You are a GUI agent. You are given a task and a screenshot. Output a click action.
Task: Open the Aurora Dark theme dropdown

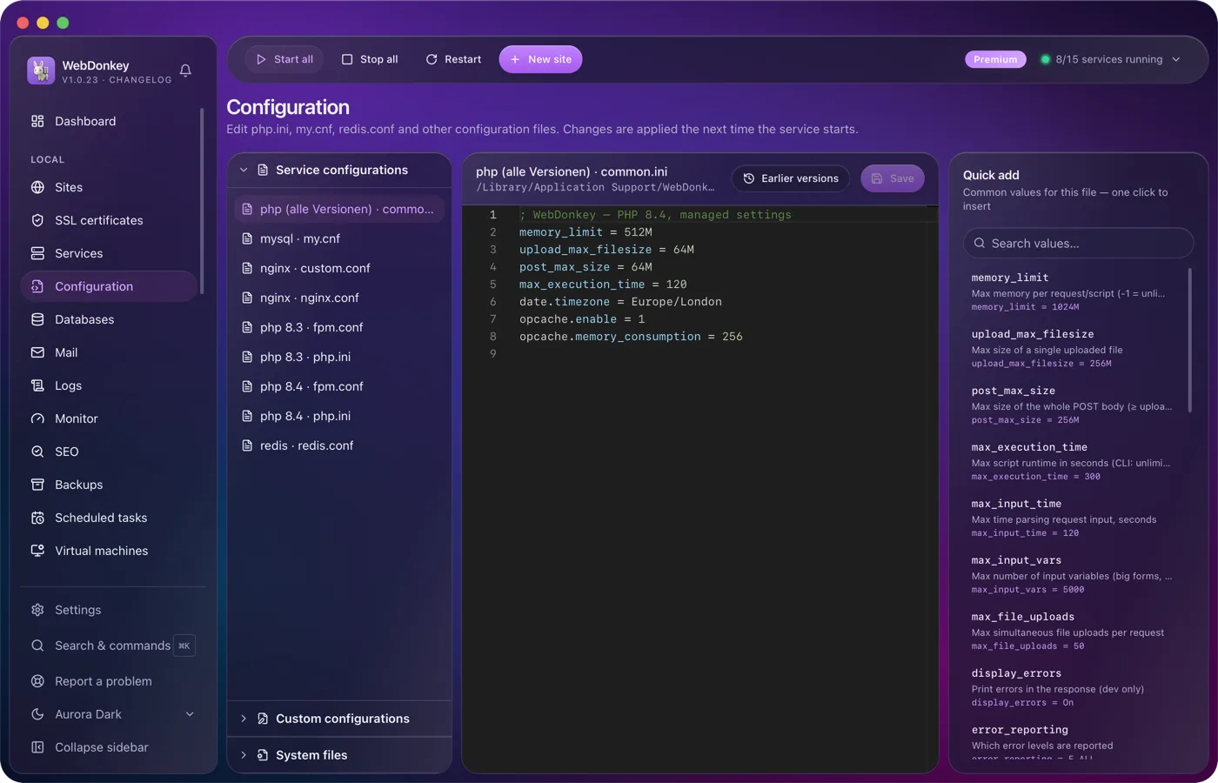click(113, 714)
